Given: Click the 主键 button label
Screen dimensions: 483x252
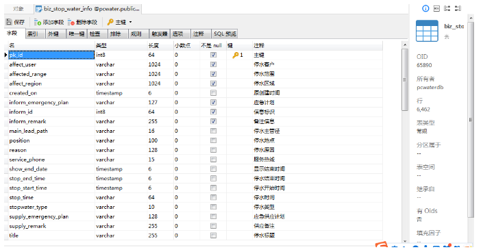Looking at the screenshot, I should point(121,22).
